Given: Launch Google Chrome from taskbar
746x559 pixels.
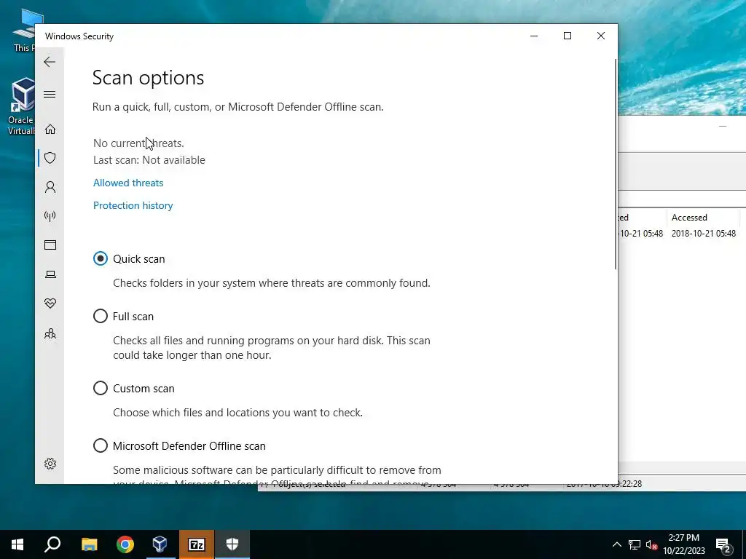Looking at the screenshot, I should (x=125, y=544).
